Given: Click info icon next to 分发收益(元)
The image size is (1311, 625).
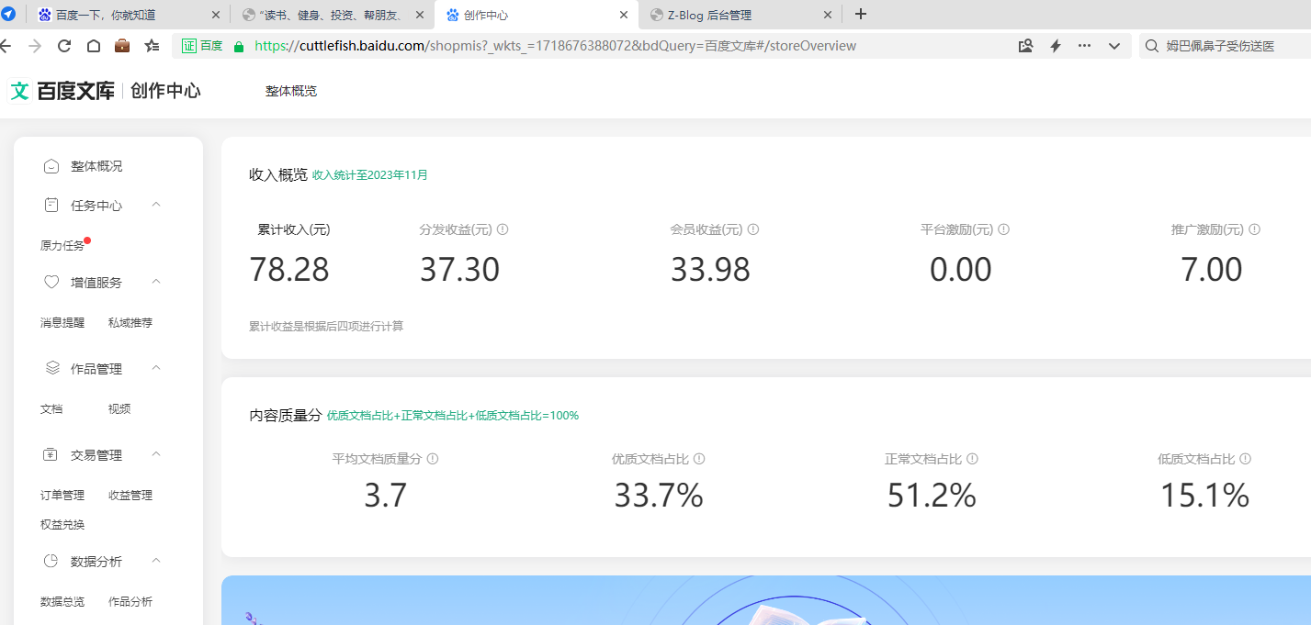Looking at the screenshot, I should [x=503, y=229].
